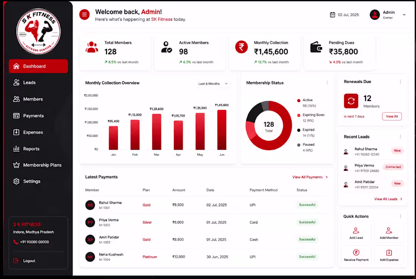Open the calendar icon beside 02 Jul, 2025
Image resolution: width=416 pixels, height=279 pixels.
click(332, 15)
